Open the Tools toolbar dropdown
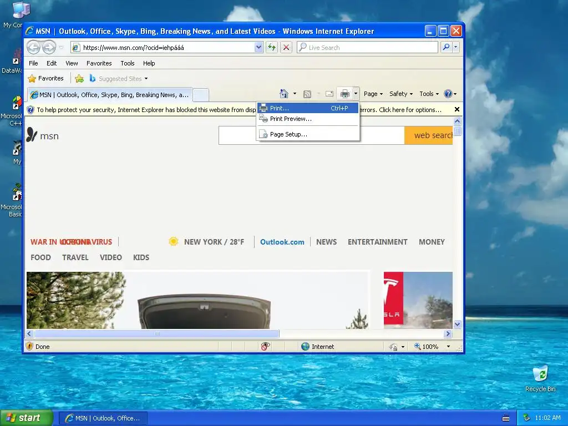The width and height of the screenshot is (568, 426). coord(429,94)
